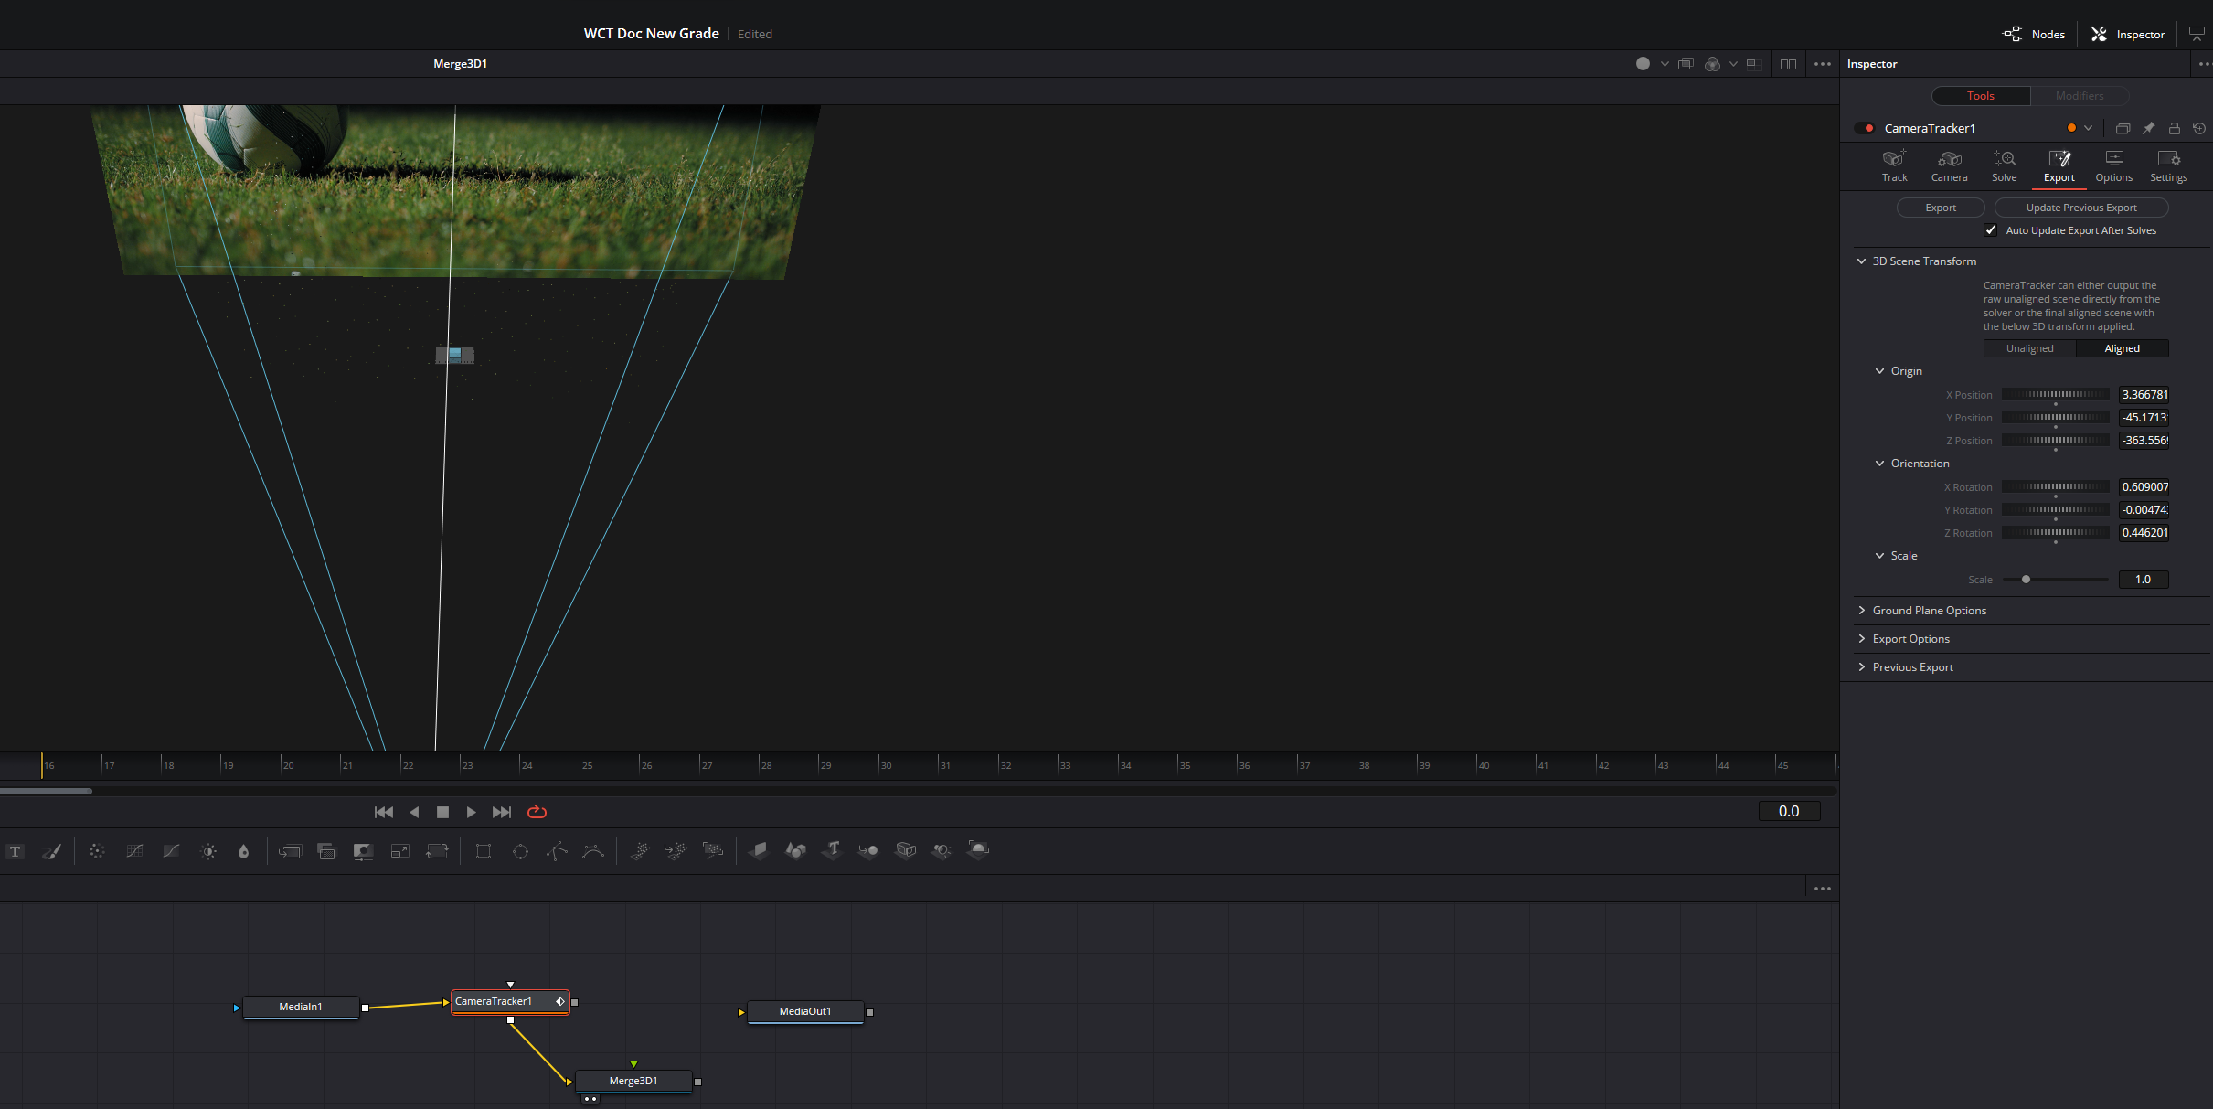Add the Color Curves tool

click(134, 851)
